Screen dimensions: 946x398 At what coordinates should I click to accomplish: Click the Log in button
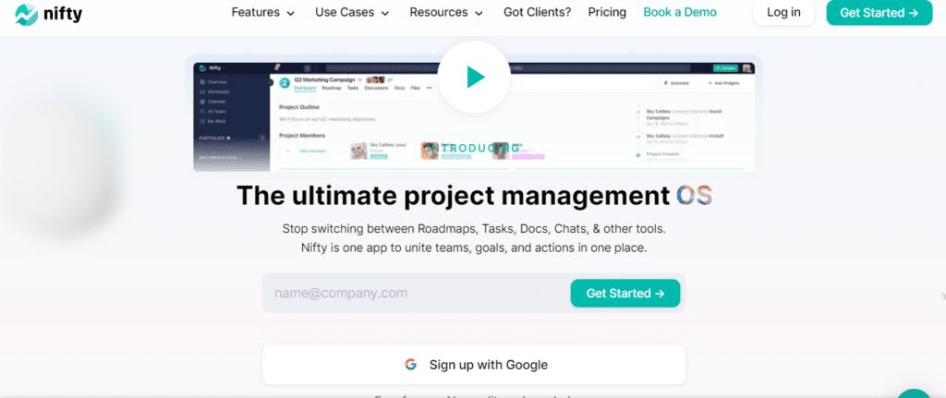pos(783,13)
